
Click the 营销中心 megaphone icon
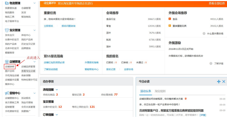click(7, 93)
